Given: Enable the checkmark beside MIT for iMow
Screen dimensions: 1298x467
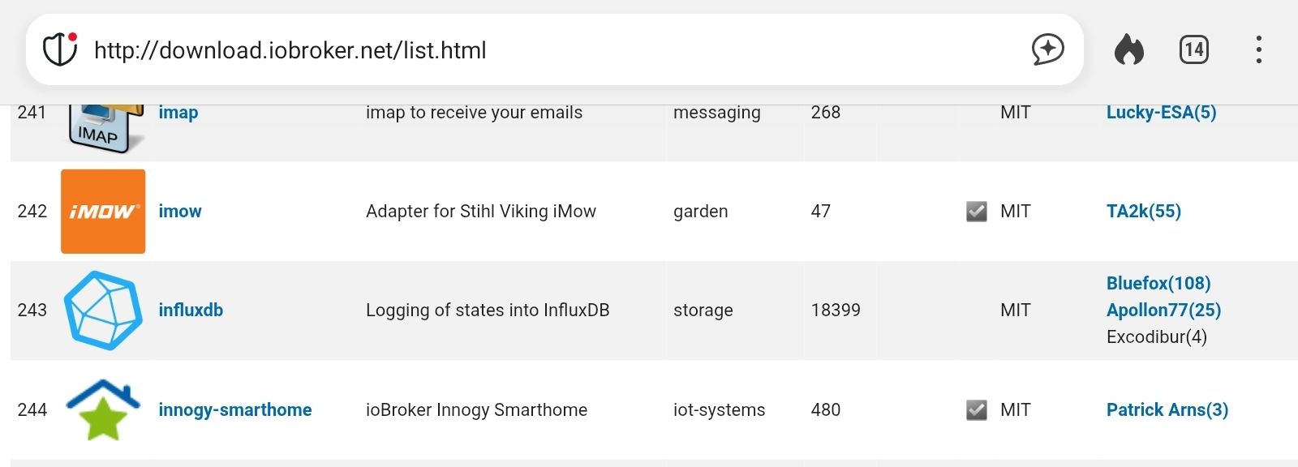Looking at the screenshot, I should pyautogui.click(x=976, y=209).
